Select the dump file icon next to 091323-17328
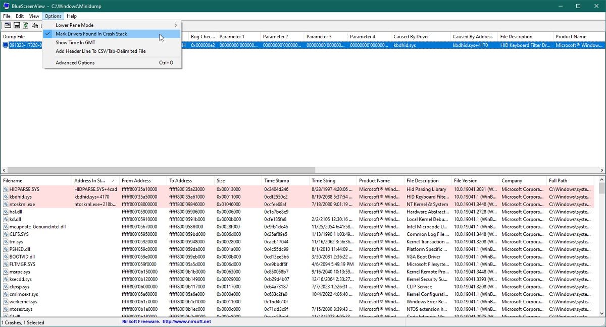Screen dimensions: 606x327 tap(6, 45)
